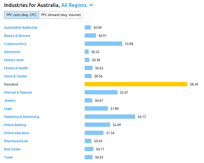Click the Marketing & Advertising blue bar
Screen dimensions: 204x163
(110, 116)
